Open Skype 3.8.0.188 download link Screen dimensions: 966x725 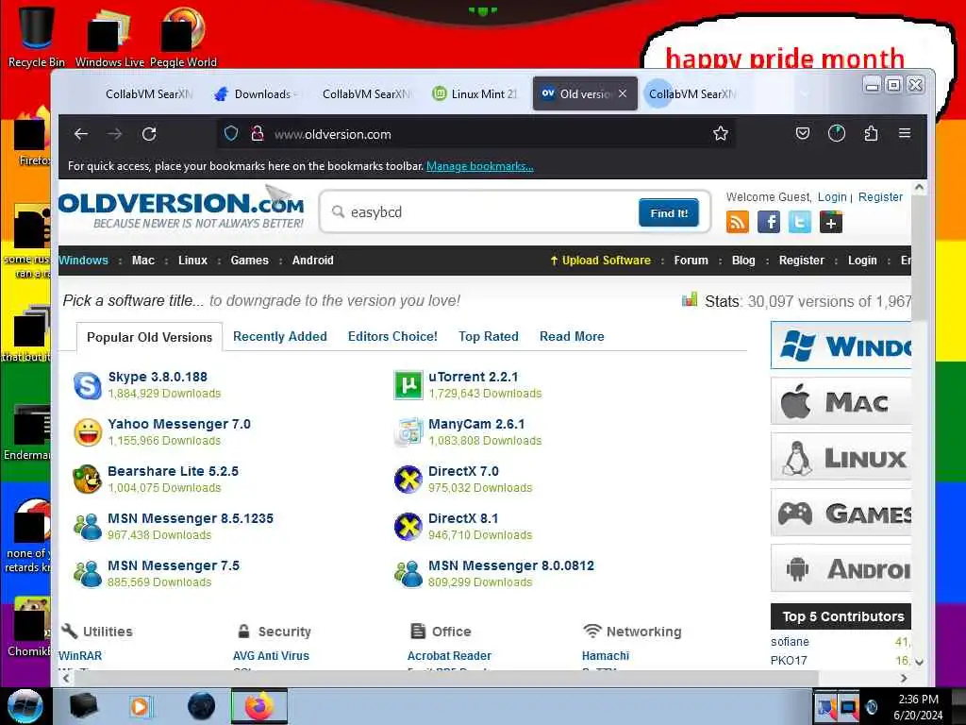pos(158,377)
